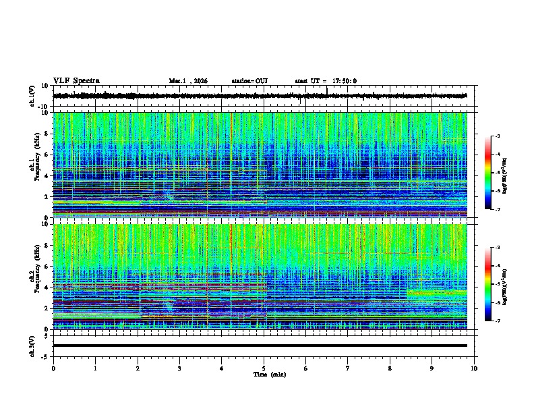
Task: Click the "Time (min)" axis label
Action: [270, 375]
